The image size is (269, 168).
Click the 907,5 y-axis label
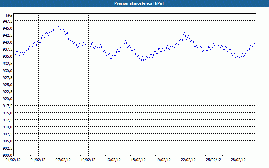(7, 134)
